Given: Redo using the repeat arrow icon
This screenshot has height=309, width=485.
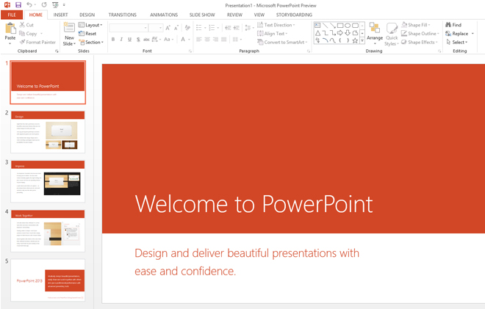Looking at the screenshot, I should point(44,5).
